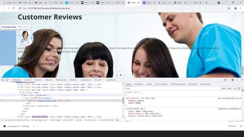Open options chevron for bootstrap-5.1.1-dist.zip
This screenshot has height=137, width=244.
click(34, 126)
